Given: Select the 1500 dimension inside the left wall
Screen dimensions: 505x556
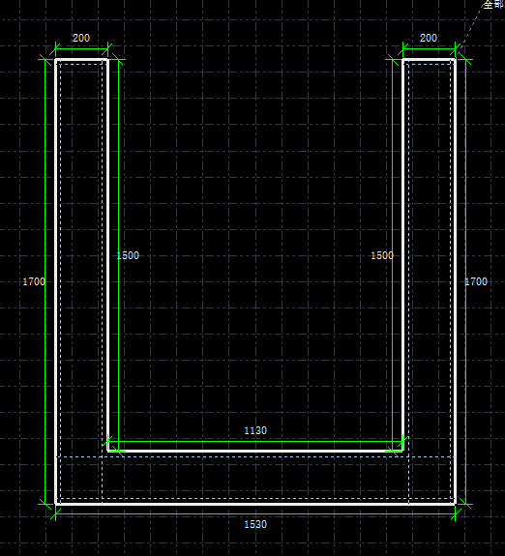Looking at the screenshot, I should (x=128, y=255).
